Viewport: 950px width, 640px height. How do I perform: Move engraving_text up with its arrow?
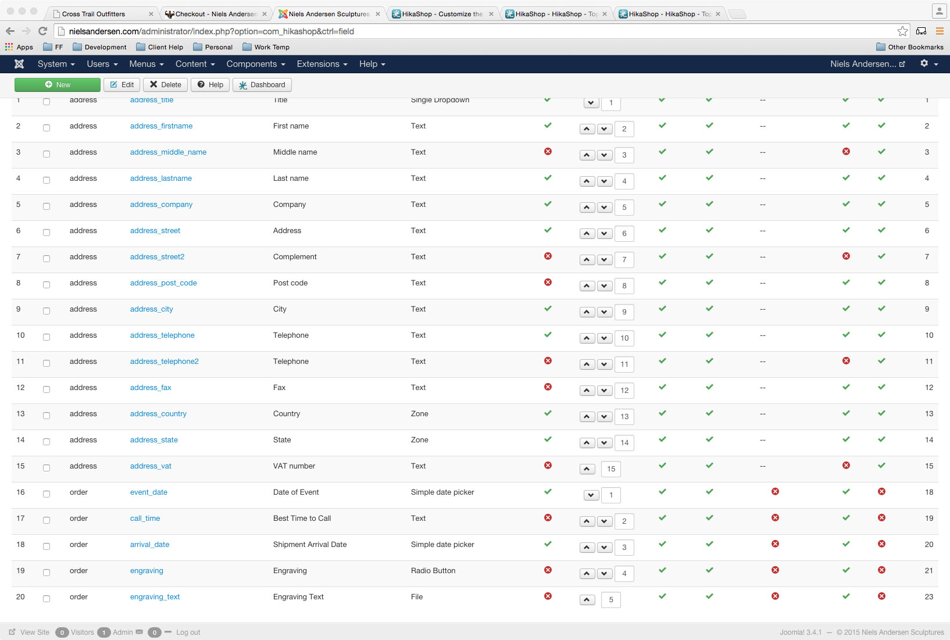click(587, 600)
